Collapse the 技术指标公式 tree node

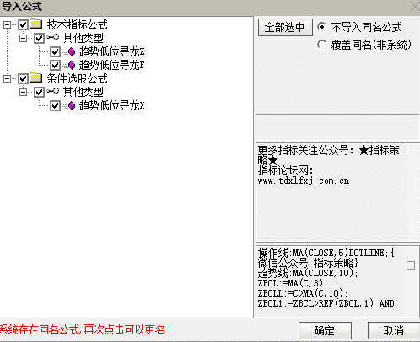[x=7, y=24]
